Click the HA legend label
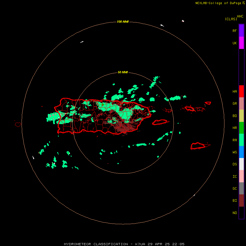The width and height of the screenshot is (246, 246). click(x=235, y=92)
